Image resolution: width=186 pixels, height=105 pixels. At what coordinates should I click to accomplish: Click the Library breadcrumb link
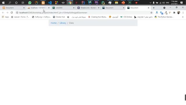point(63,23)
